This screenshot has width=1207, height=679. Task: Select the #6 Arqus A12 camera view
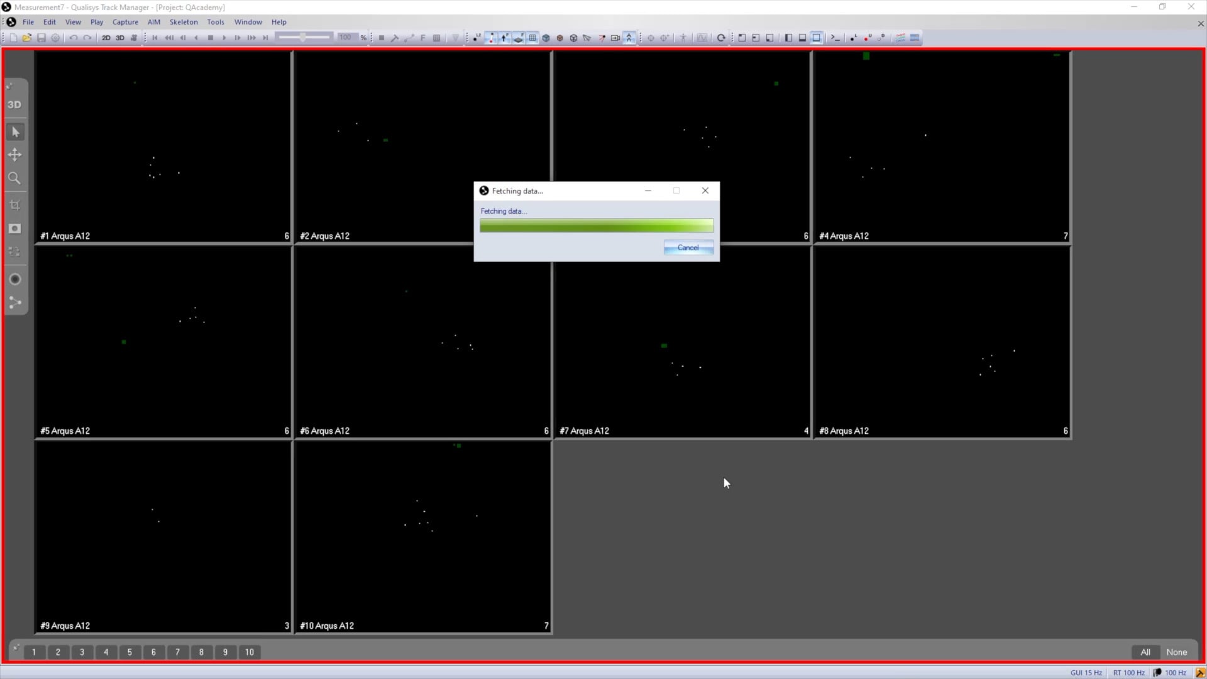[x=422, y=343]
